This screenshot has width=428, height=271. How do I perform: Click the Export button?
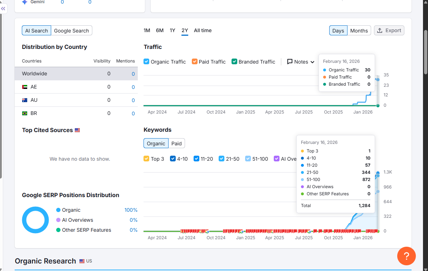(x=389, y=30)
